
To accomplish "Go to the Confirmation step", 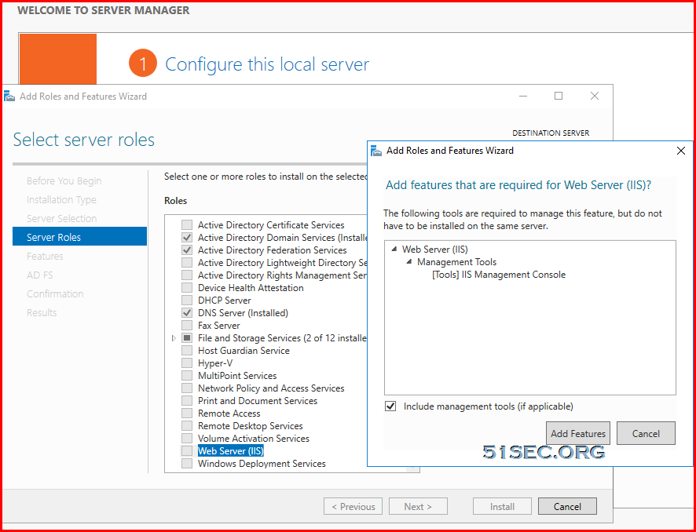I will (55, 294).
